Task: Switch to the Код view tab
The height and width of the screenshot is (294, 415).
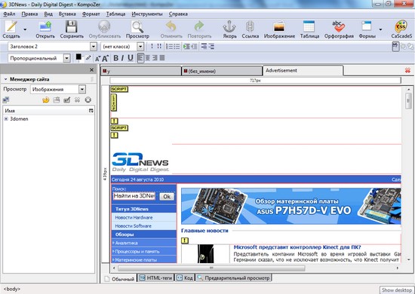Action: click(x=185, y=278)
